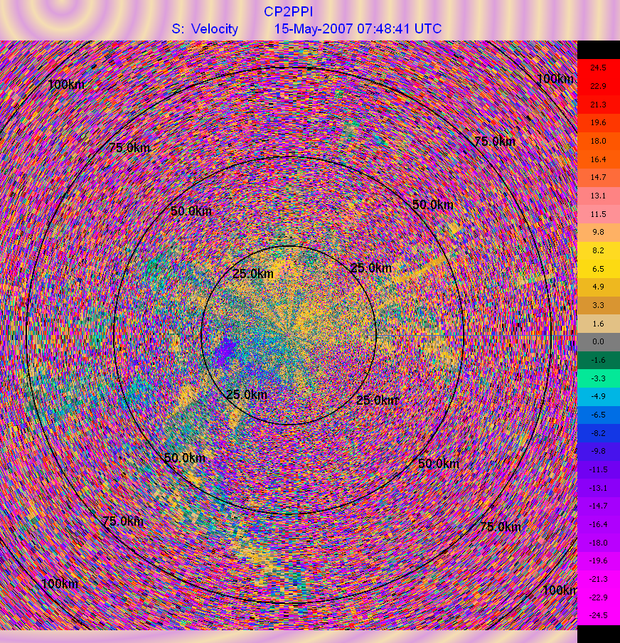The width and height of the screenshot is (620, 643).
Task: Pick the -9.8 indigo legend swatch
Action: pyautogui.click(x=598, y=451)
